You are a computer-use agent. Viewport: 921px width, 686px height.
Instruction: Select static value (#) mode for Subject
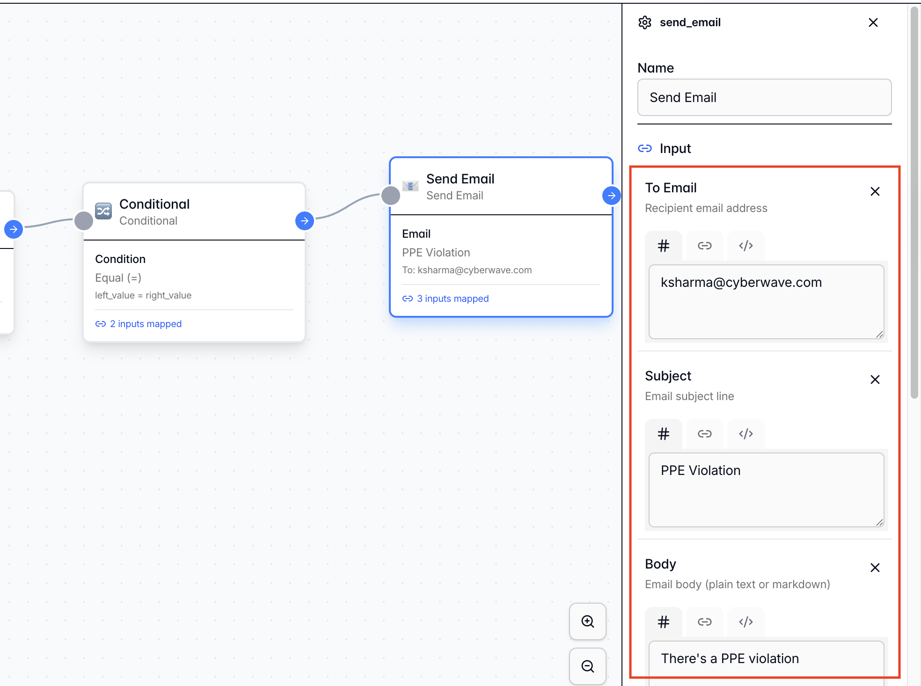tap(663, 434)
